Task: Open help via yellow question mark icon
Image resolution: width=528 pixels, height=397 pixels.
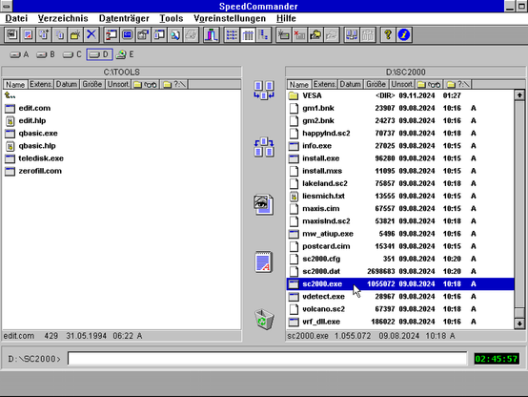Action: tap(388, 34)
